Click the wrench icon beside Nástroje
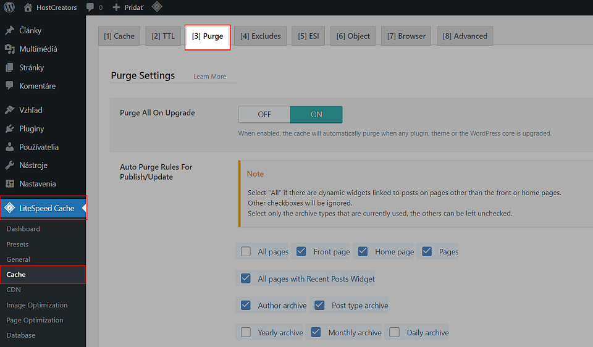Image resolution: width=593 pixels, height=347 pixels. click(10, 165)
